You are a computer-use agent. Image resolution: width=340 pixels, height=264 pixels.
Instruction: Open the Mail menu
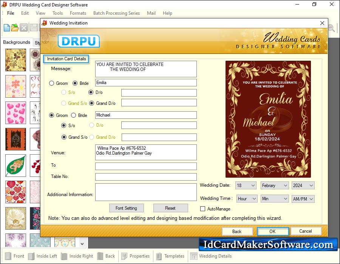pos(151,13)
